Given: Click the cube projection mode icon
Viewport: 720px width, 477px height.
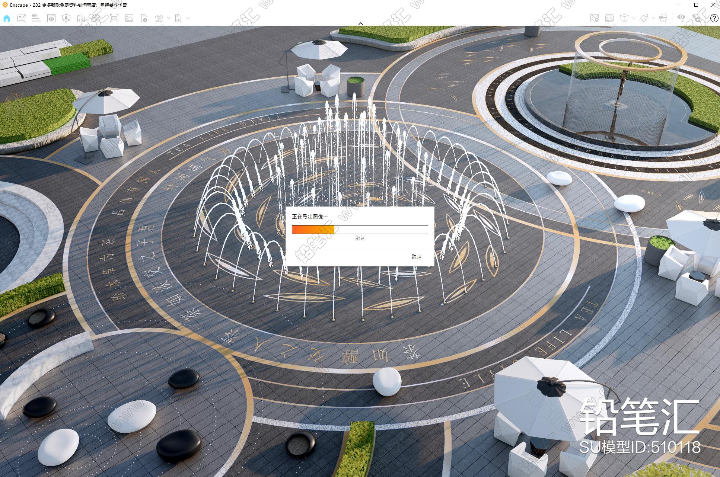Looking at the screenshot, I should (624, 18).
